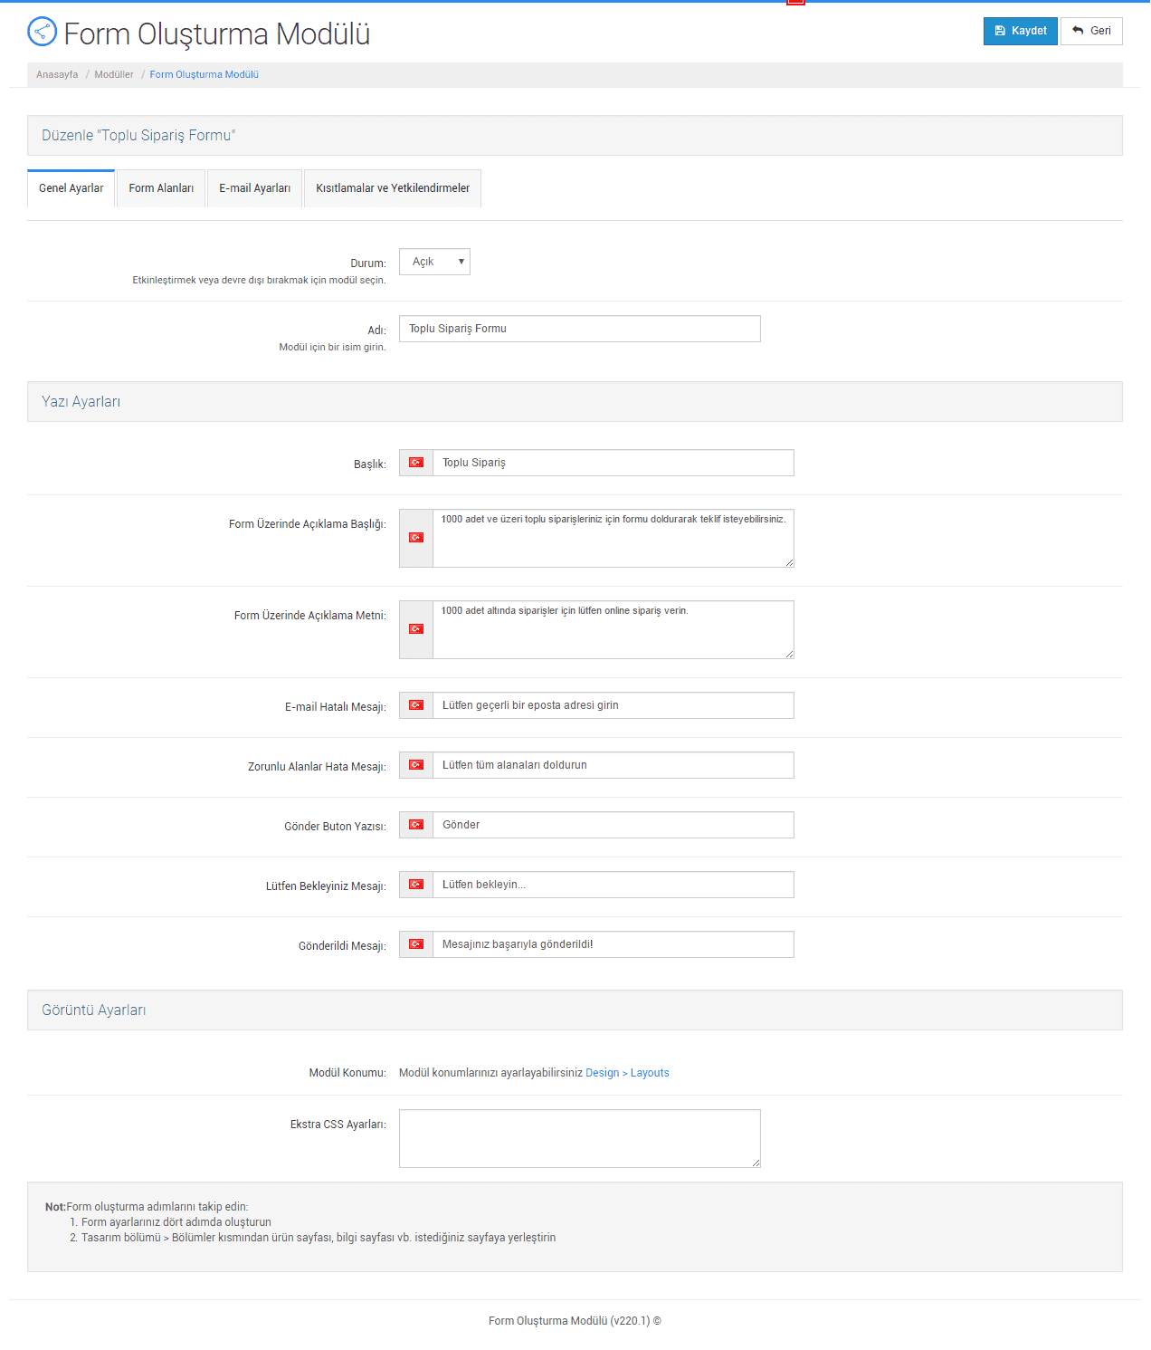
Task: Click the Anasayfa breadcrumb link
Action: point(57,75)
